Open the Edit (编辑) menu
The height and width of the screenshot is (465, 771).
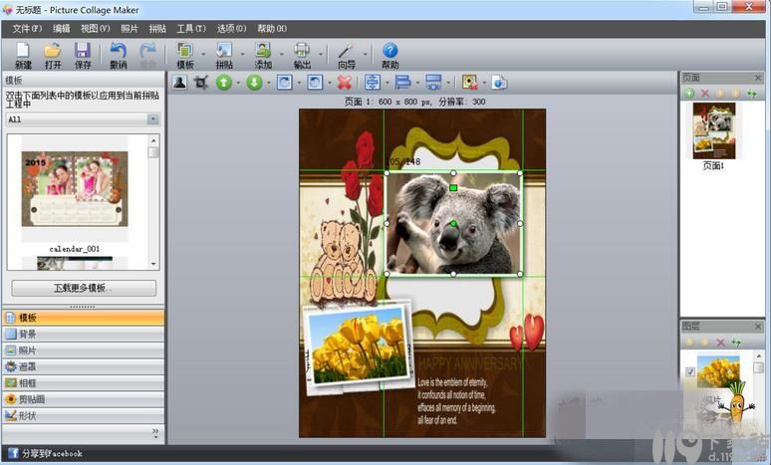[x=62, y=29]
